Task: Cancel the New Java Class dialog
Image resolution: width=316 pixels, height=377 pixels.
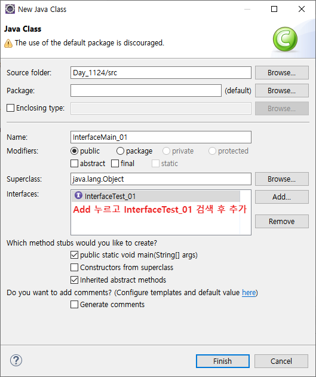Action: tap(281, 361)
